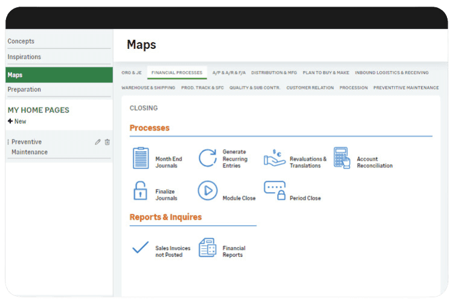Screen dimensions: 453x302
Task: Edit the Preventive Maintenance home page
Action: click(x=98, y=142)
